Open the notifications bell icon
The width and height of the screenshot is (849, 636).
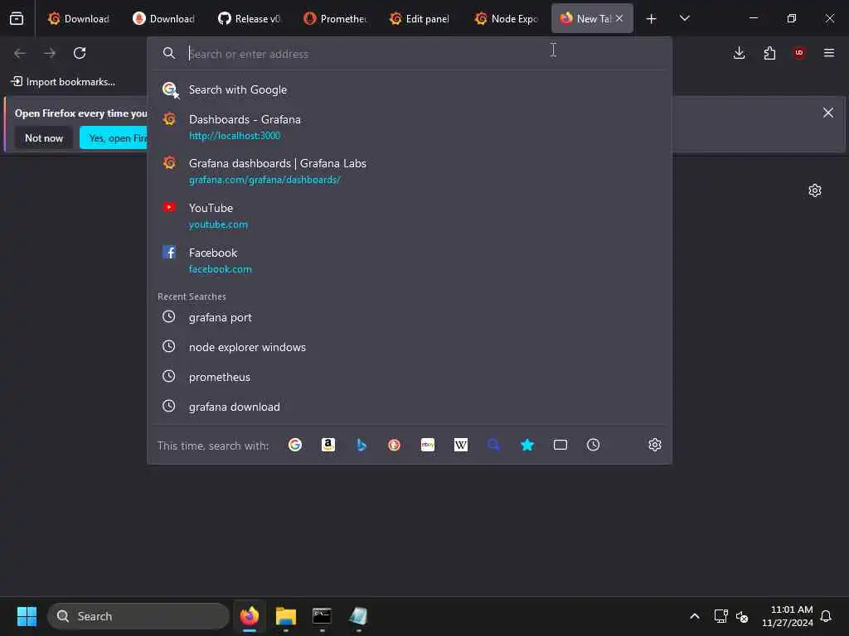point(826,616)
